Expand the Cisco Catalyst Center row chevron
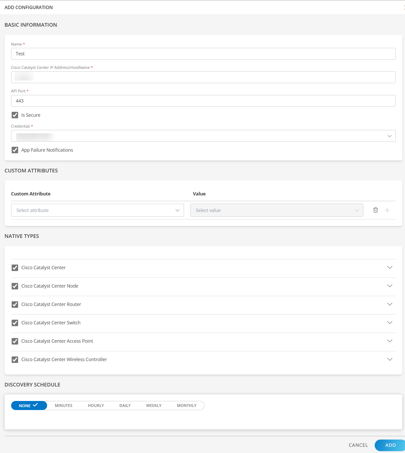The image size is (405, 453). click(389, 267)
